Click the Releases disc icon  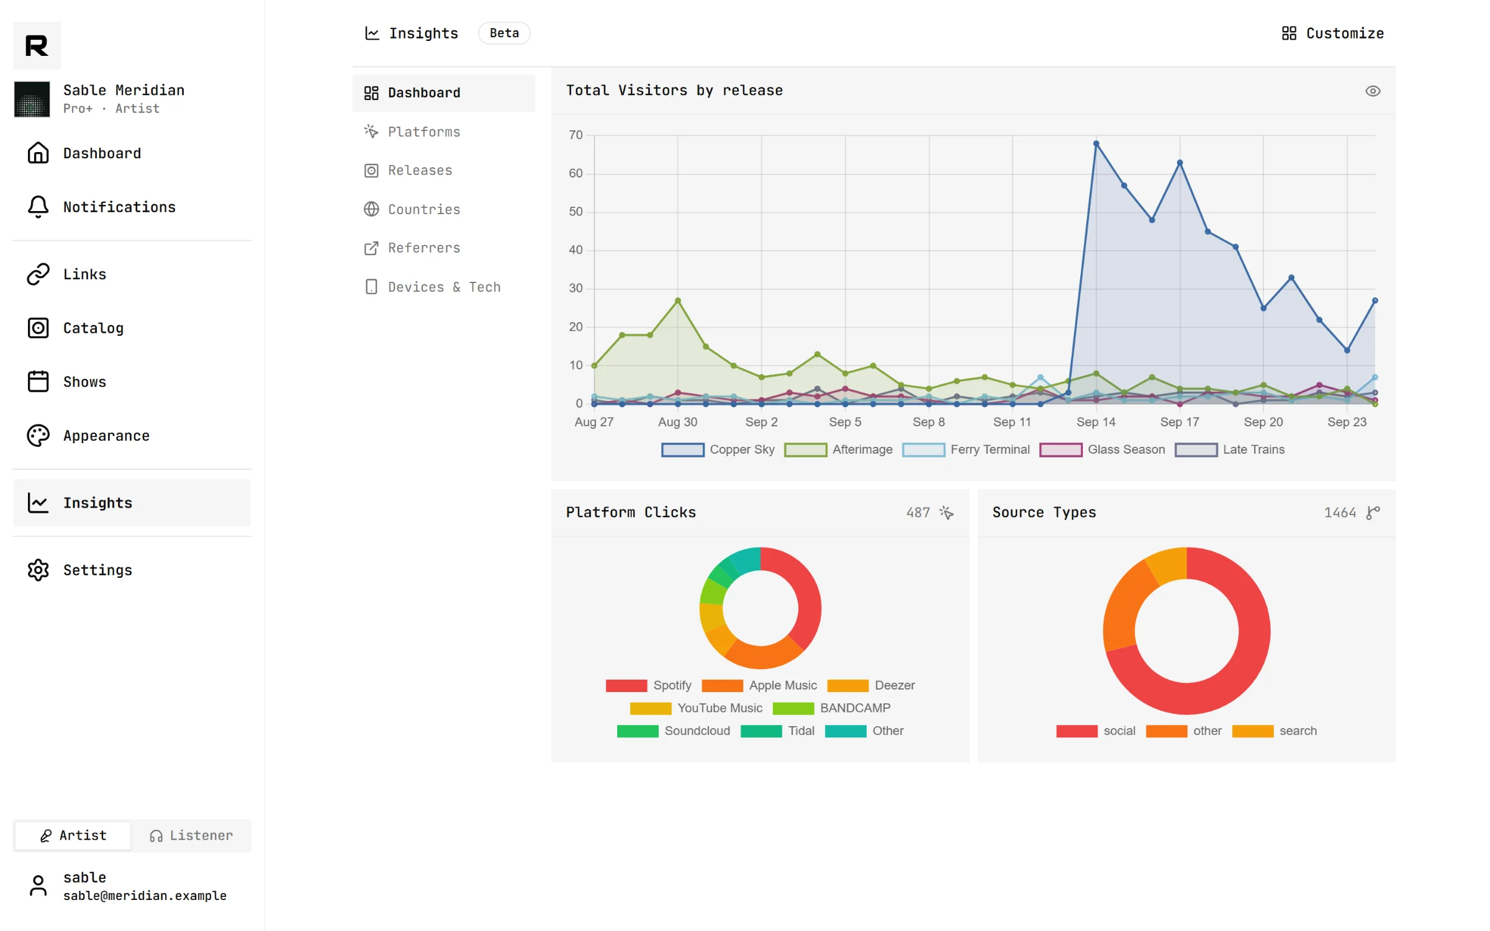[x=371, y=171]
